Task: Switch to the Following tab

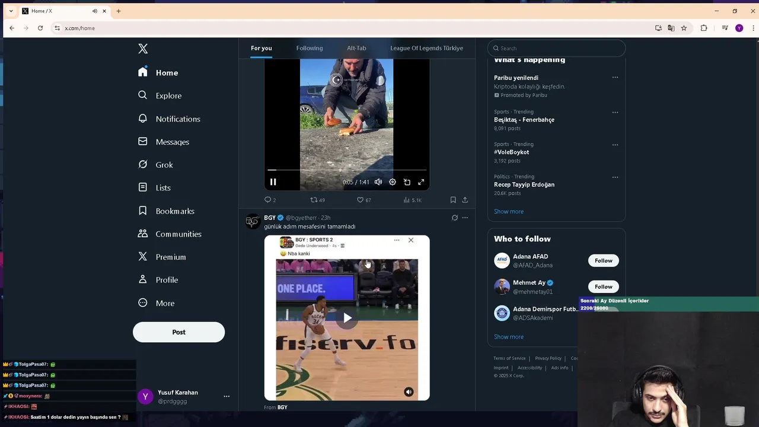Action: coord(310,48)
